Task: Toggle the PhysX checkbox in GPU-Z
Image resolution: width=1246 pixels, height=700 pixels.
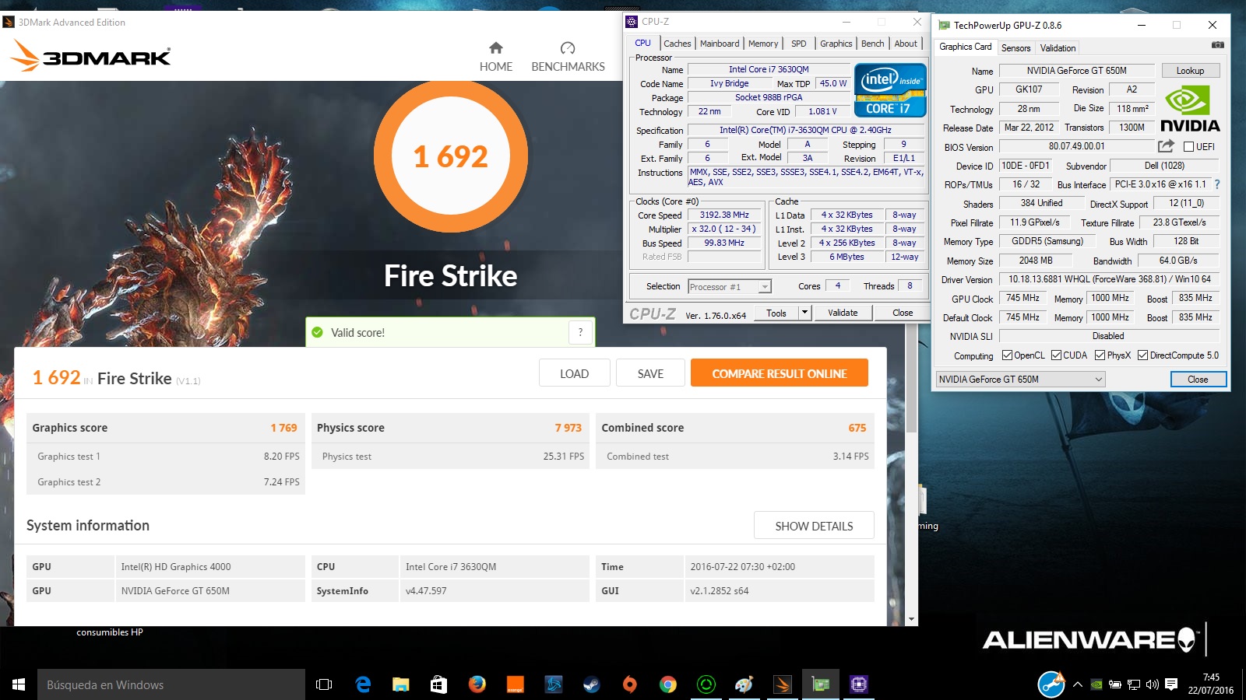Action: 1100,355
